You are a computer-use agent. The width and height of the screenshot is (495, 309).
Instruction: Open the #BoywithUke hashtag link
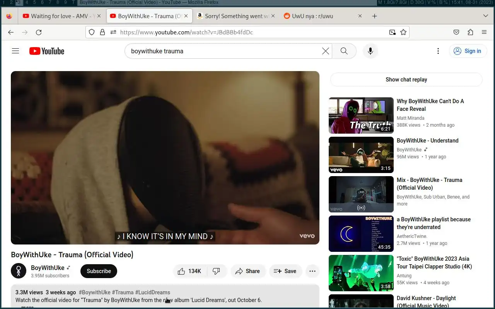94,292
